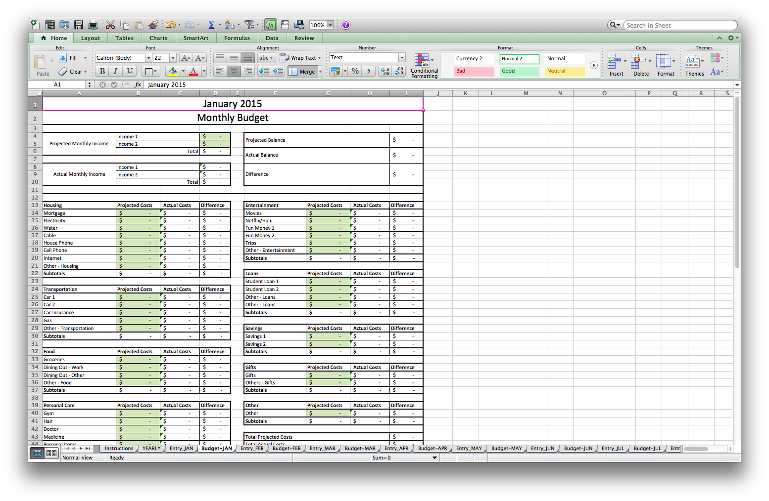
Task: Center text horizontally
Action: click(x=234, y=71)
